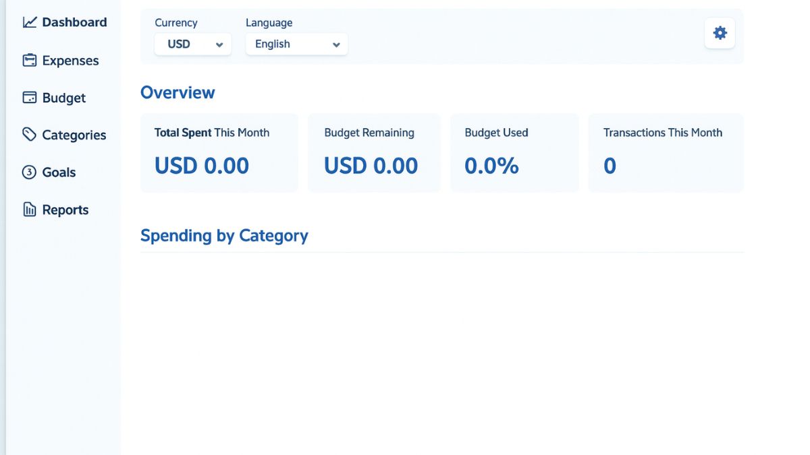Screen dimensions: 810x455
Task: Click the Expenses wallet icon
Action: pos(29,60)
